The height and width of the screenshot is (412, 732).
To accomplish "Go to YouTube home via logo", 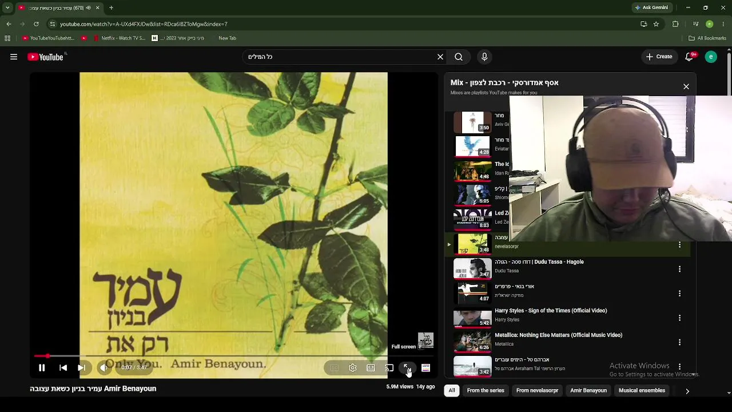I will click(46, 57).
